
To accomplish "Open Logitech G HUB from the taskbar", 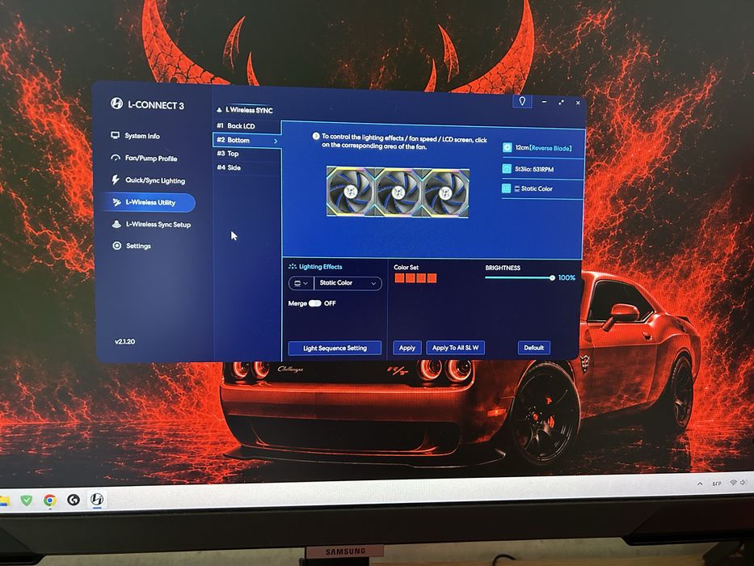I will click(73, 500).
